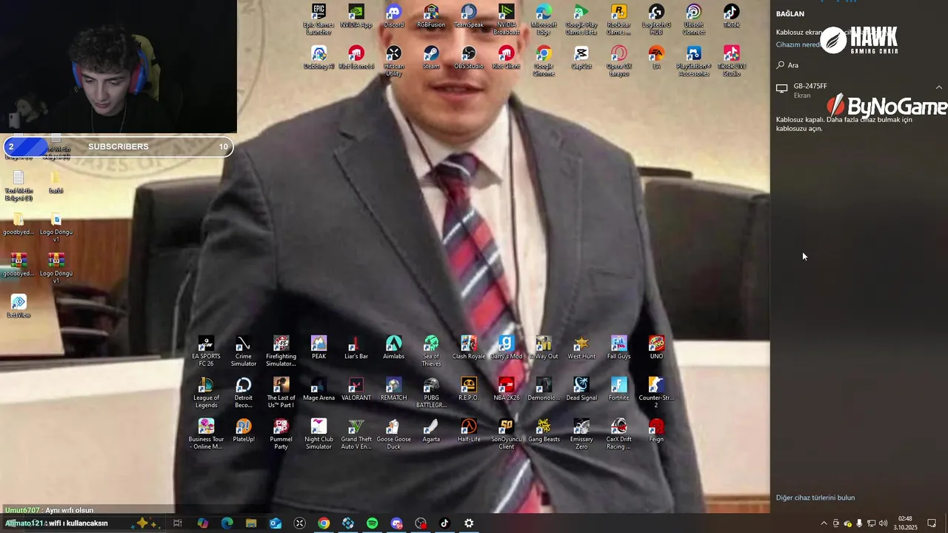
Task: Open the LetsView desktop shortcut
Action: pyautogui.click(x=19, y=306)
